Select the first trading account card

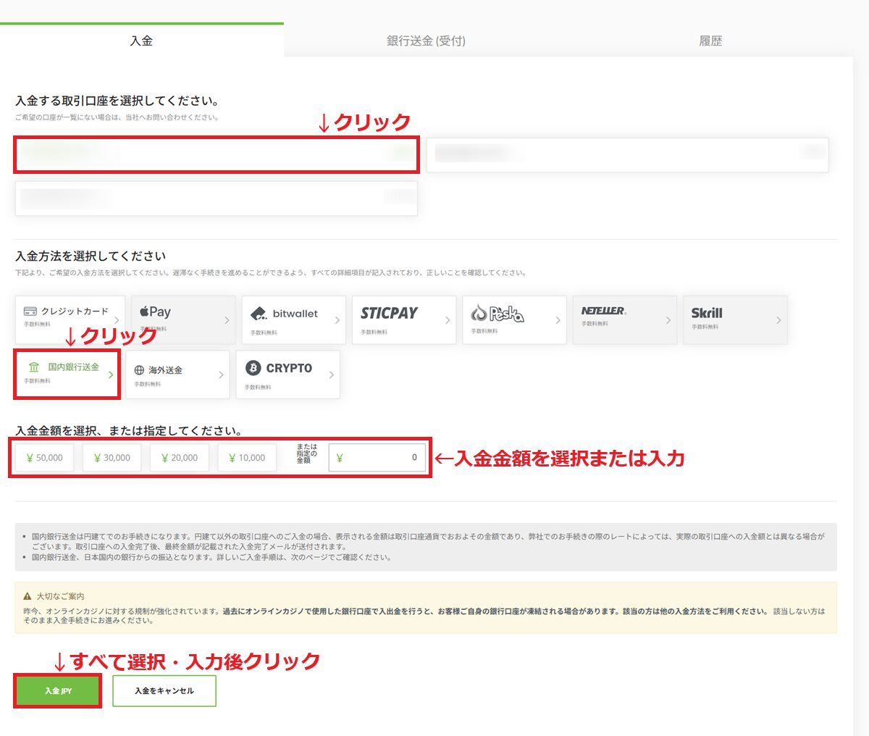217,154
